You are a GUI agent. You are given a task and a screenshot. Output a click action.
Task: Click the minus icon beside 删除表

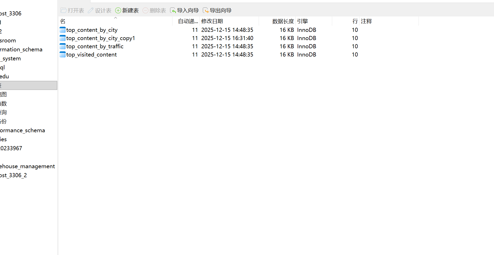[x=145, y=11]
